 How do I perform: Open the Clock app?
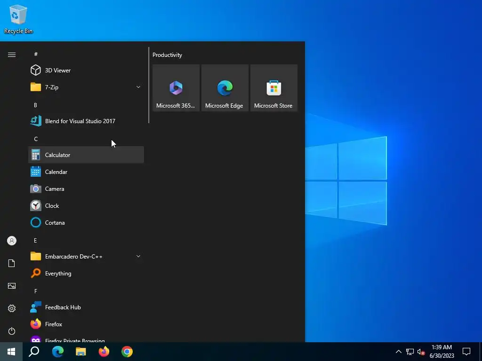tap(86, 206)
